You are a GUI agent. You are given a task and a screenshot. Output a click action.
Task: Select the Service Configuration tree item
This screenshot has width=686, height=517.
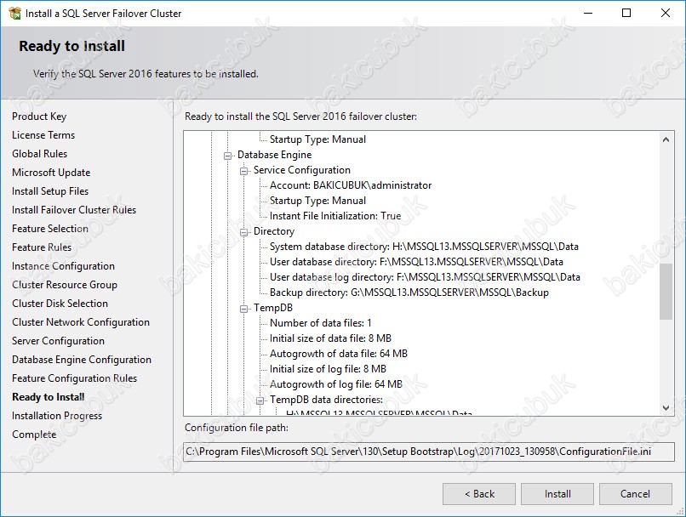[x=302, y=170]
